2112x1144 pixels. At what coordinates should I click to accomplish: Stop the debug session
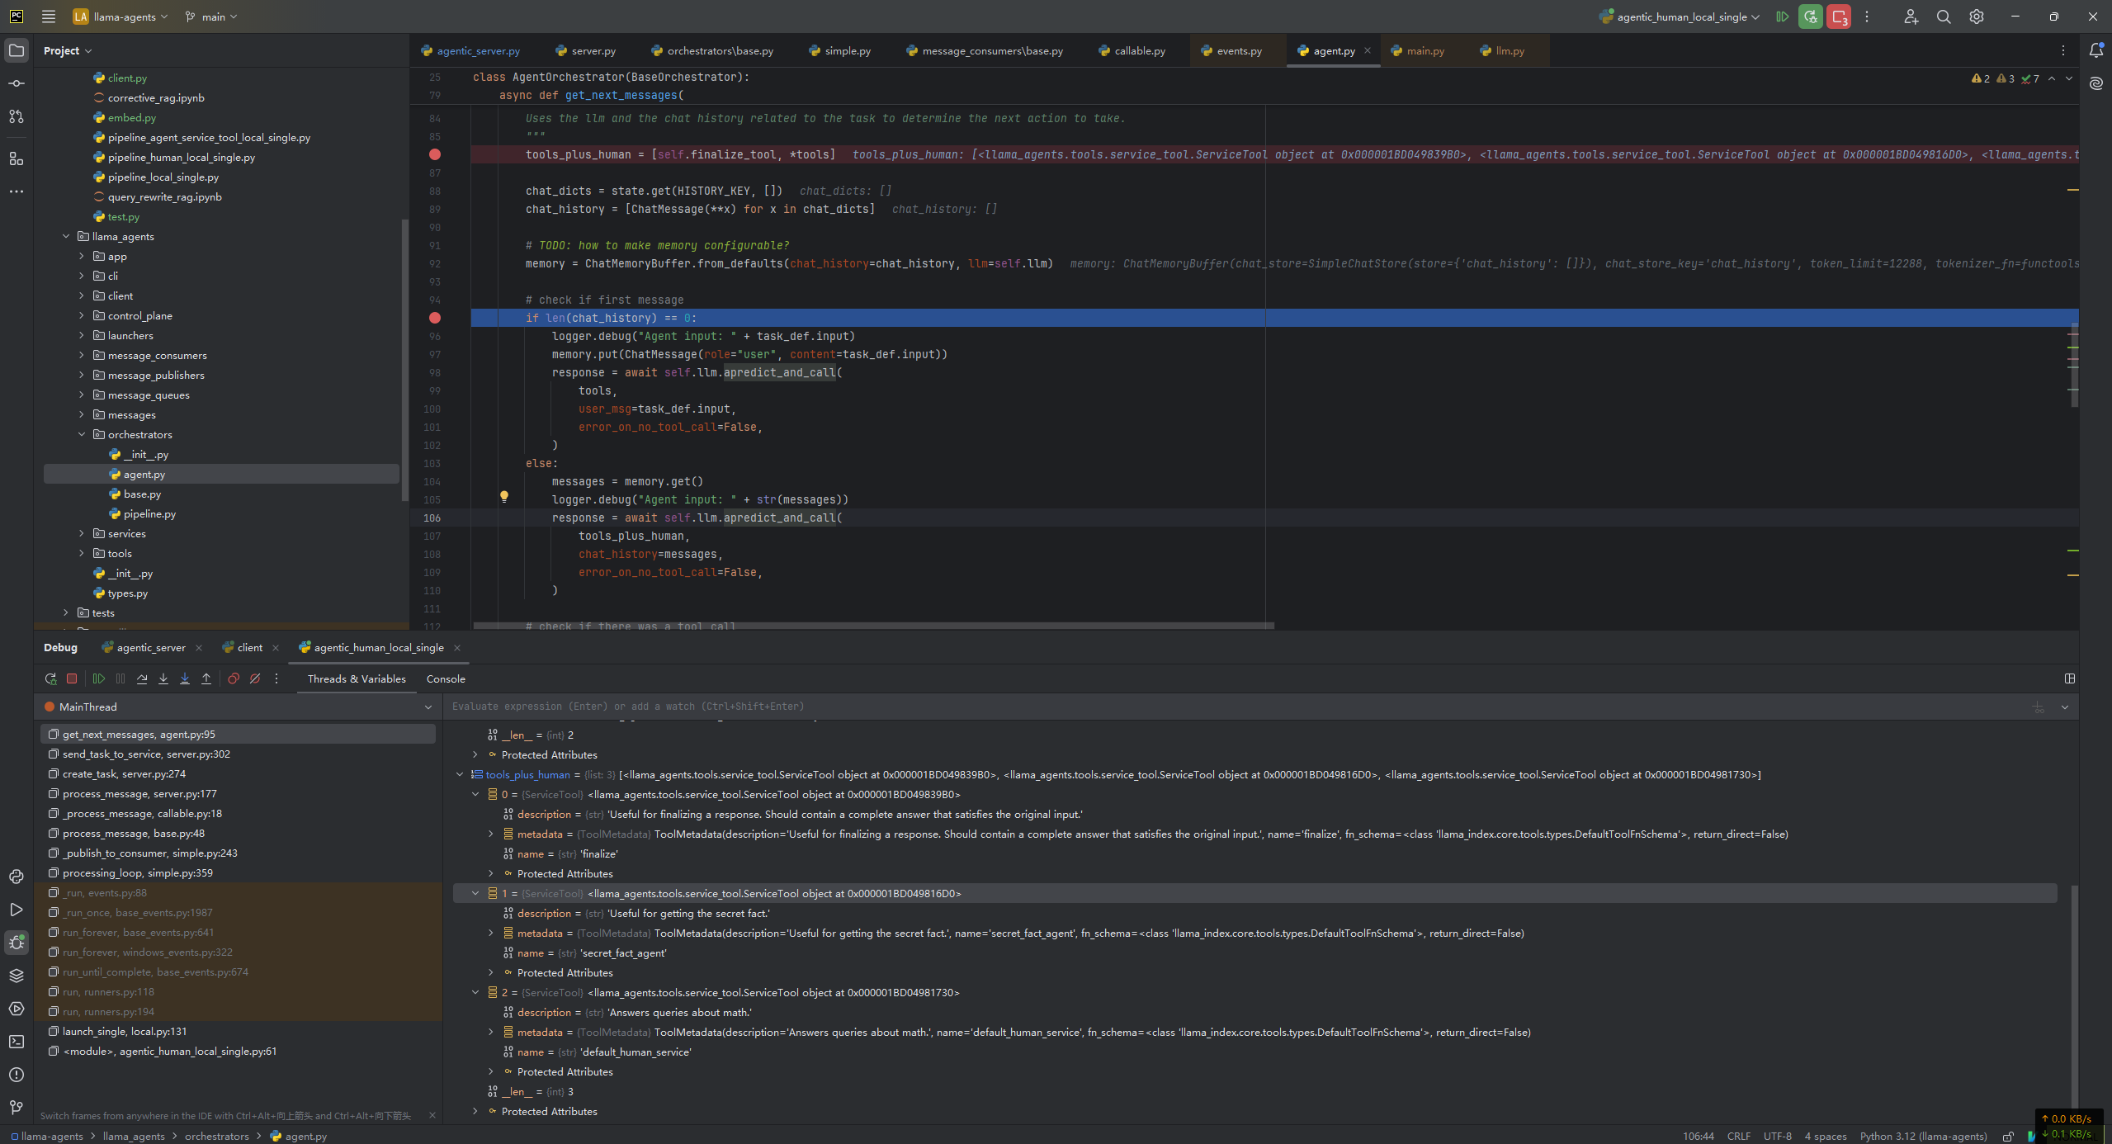point(72,678)
